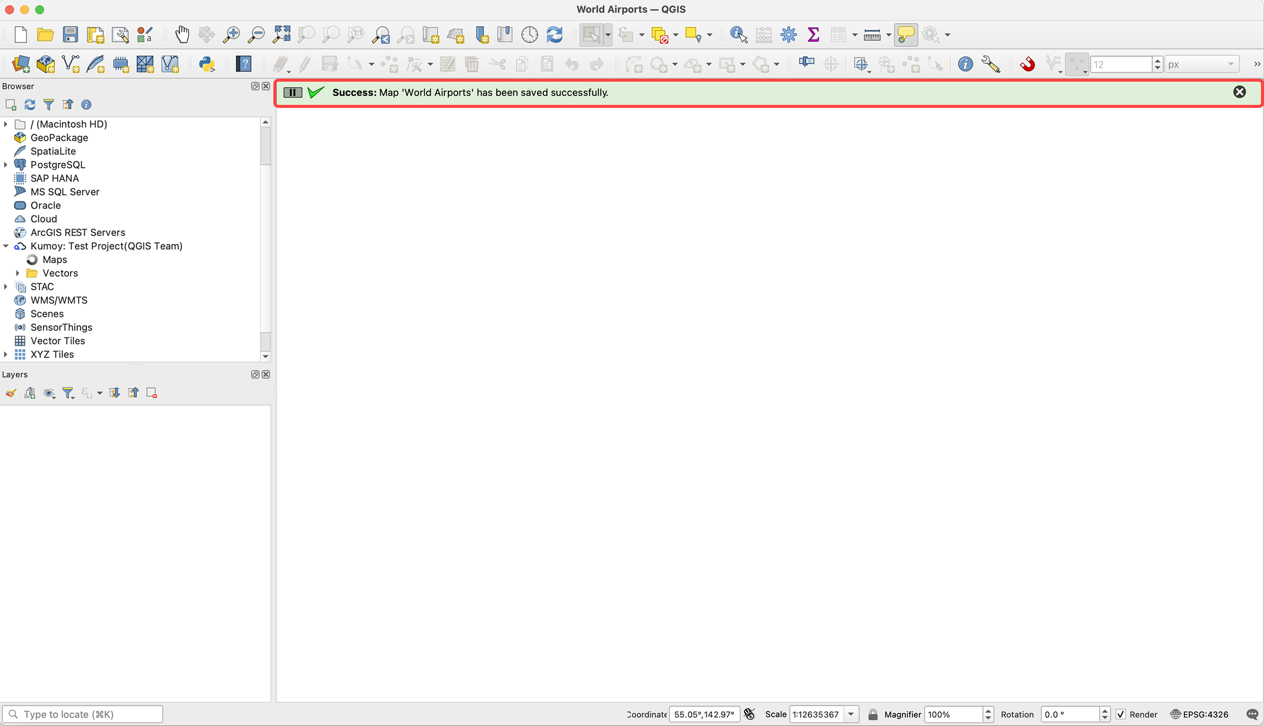Click the Refresh map icon

pos(554,34)
